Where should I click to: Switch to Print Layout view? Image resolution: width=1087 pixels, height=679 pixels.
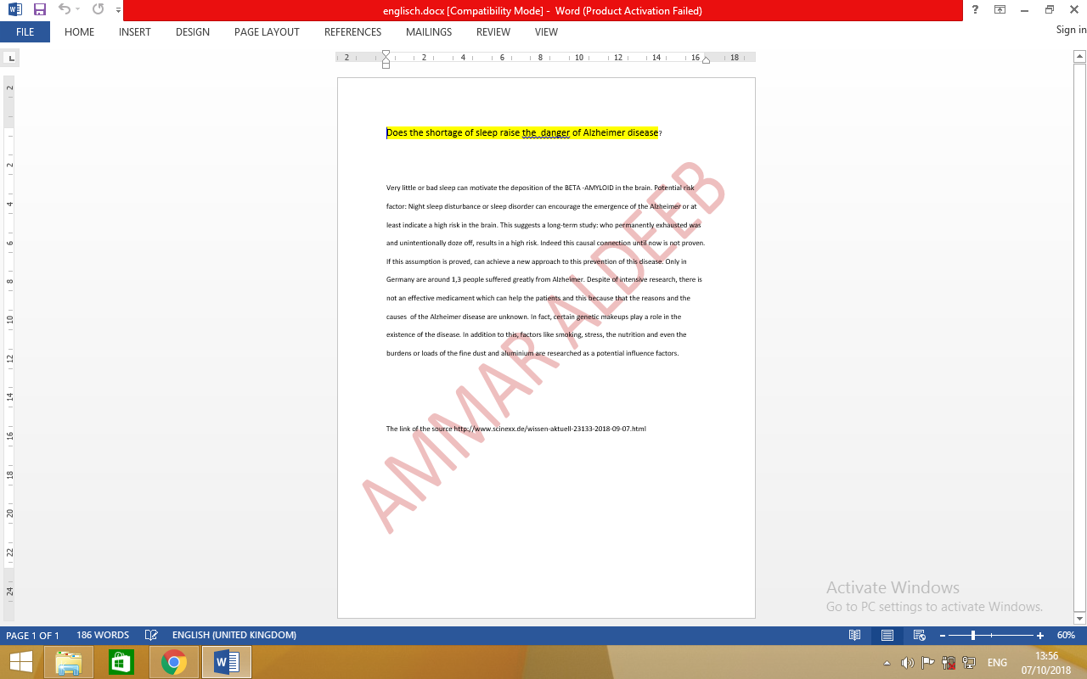pos(887,635)
